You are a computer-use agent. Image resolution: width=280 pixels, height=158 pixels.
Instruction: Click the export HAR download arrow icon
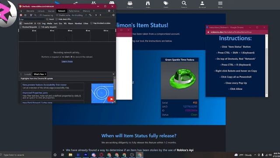(100, 15)
